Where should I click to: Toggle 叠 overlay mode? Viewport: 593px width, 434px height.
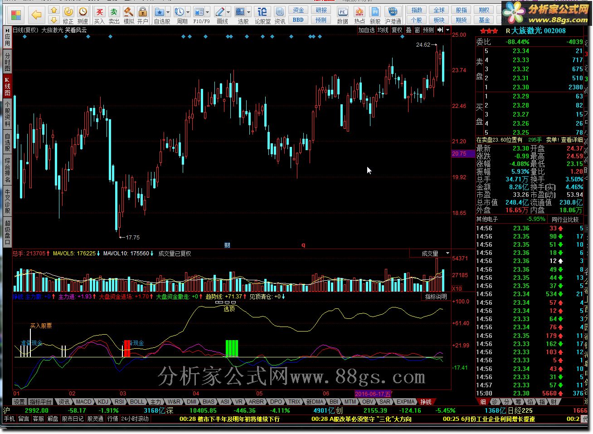pyautogui.click(x=408, y=30)
